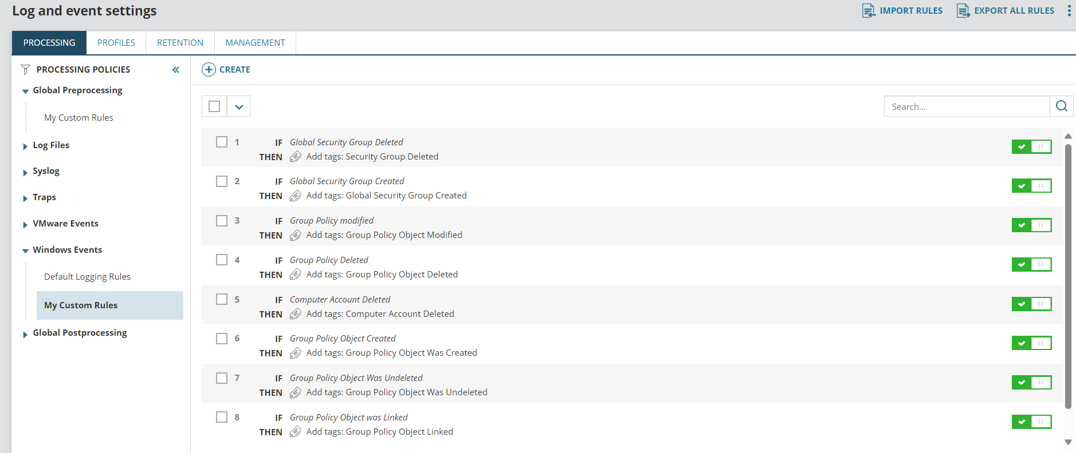Click tag icon for Group Policy Object Was Created
Viewport: 1076px width, 453px height.
(296, 353)
